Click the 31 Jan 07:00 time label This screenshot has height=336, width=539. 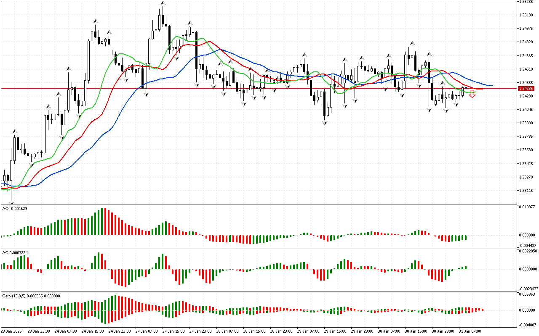tap(470, 331)
